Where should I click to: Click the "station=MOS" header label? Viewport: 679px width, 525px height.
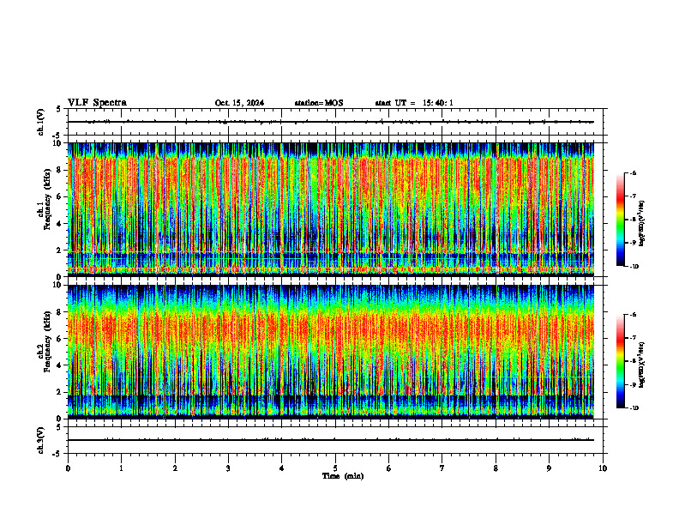tap(319, 103)
